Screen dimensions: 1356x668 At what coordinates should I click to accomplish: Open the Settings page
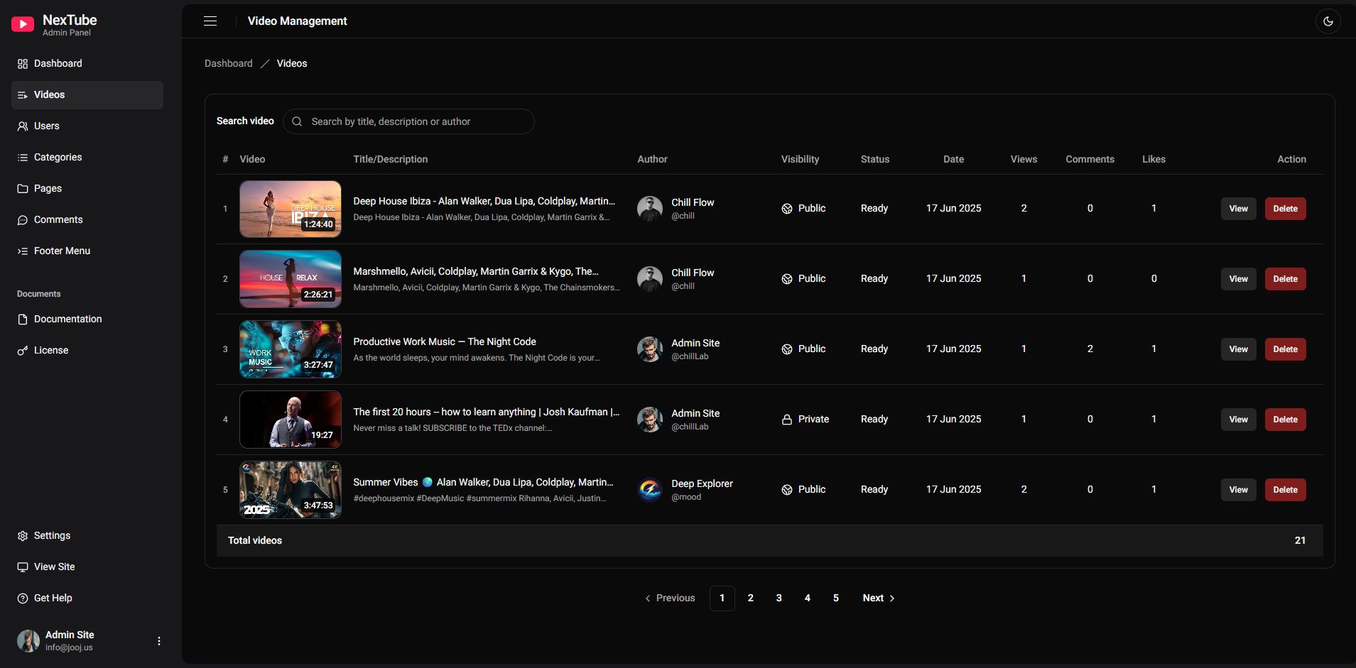52,535
